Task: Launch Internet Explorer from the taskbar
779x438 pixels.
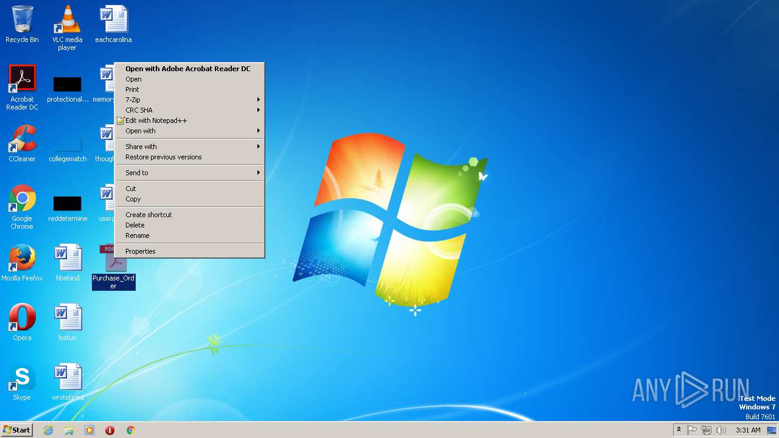Action: (48, 430)
